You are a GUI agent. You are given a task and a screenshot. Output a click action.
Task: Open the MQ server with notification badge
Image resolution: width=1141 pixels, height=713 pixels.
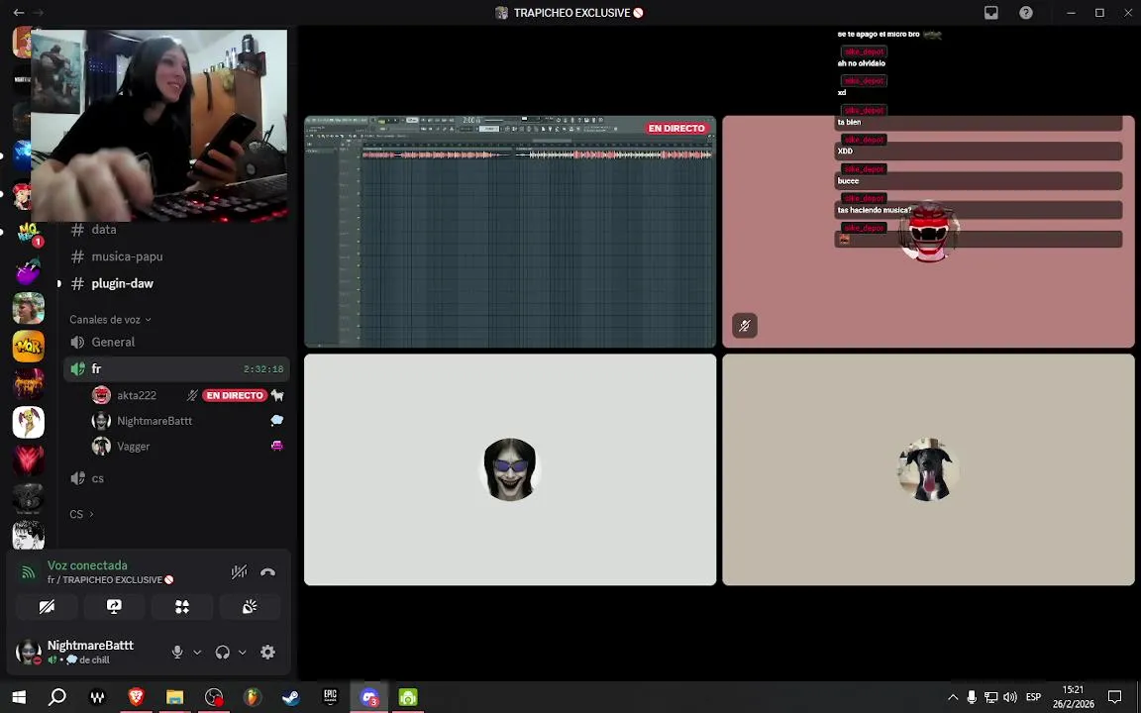29,233
